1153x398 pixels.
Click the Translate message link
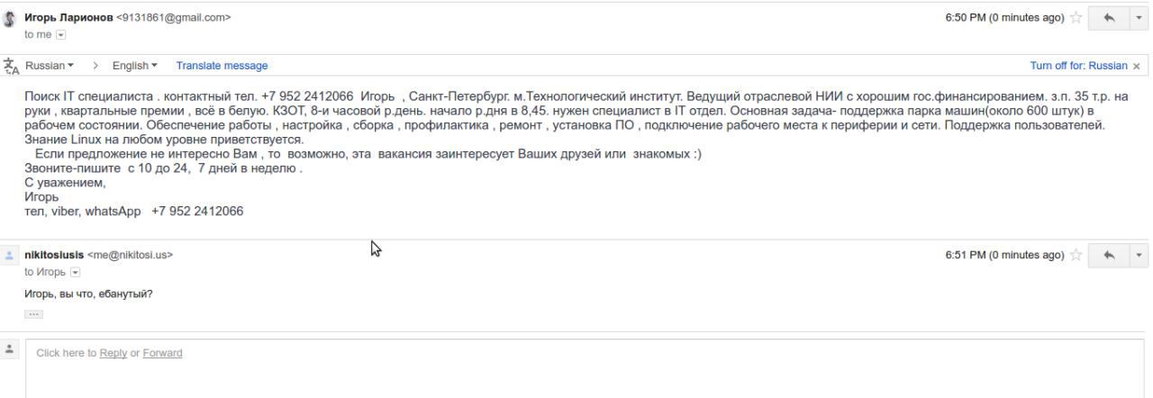pos(222,66)
